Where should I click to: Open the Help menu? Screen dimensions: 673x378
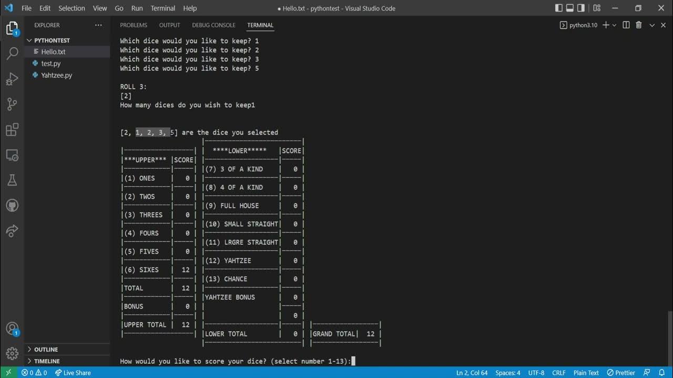point(190,8)
